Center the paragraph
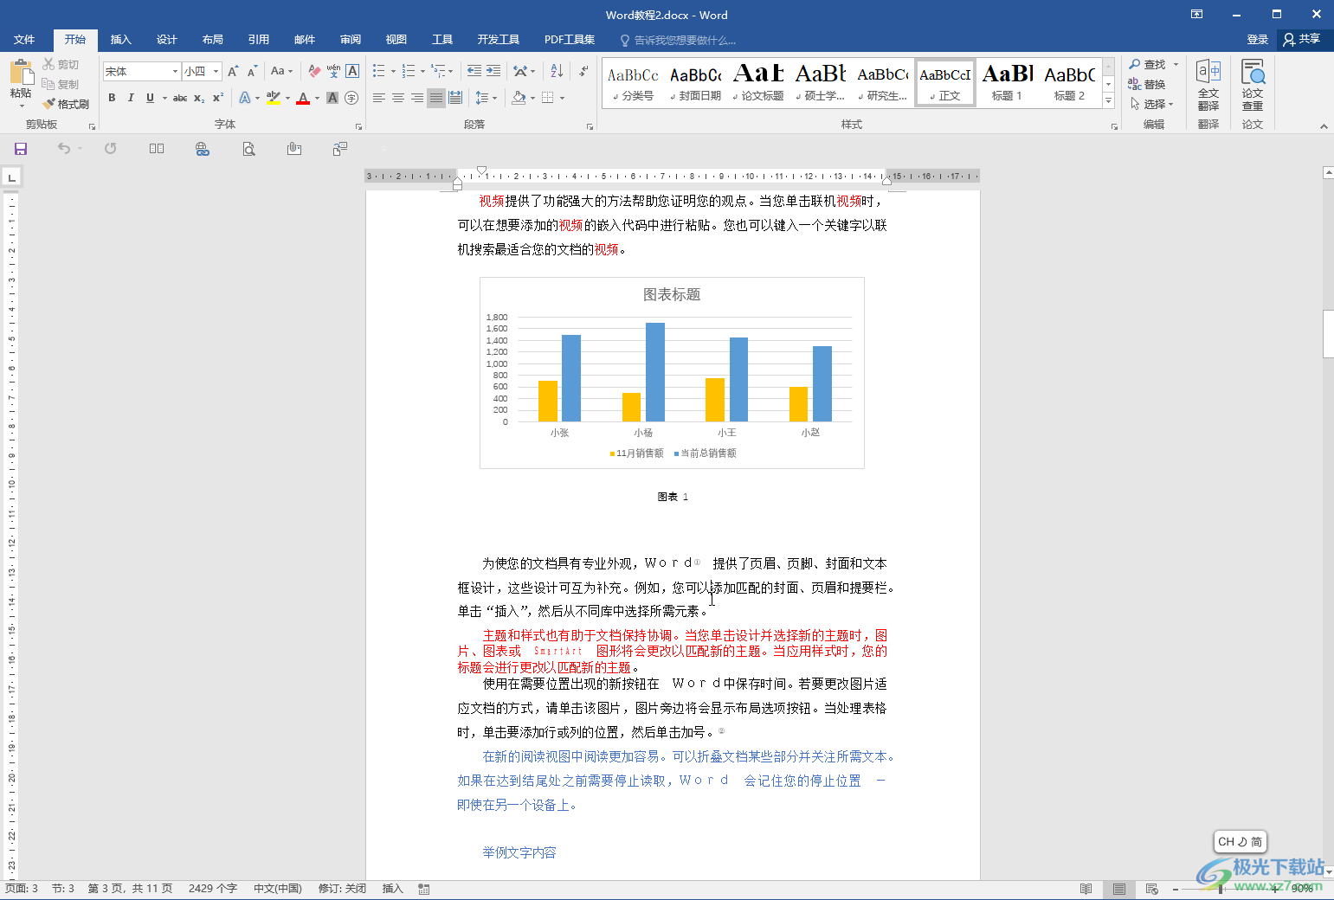 point(398,98)
